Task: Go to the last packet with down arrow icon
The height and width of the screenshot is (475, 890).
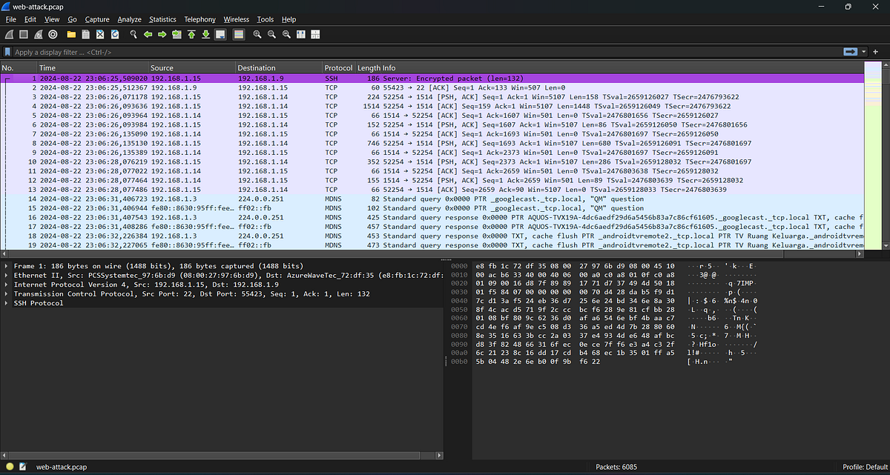Action: [x=205, y=34]
